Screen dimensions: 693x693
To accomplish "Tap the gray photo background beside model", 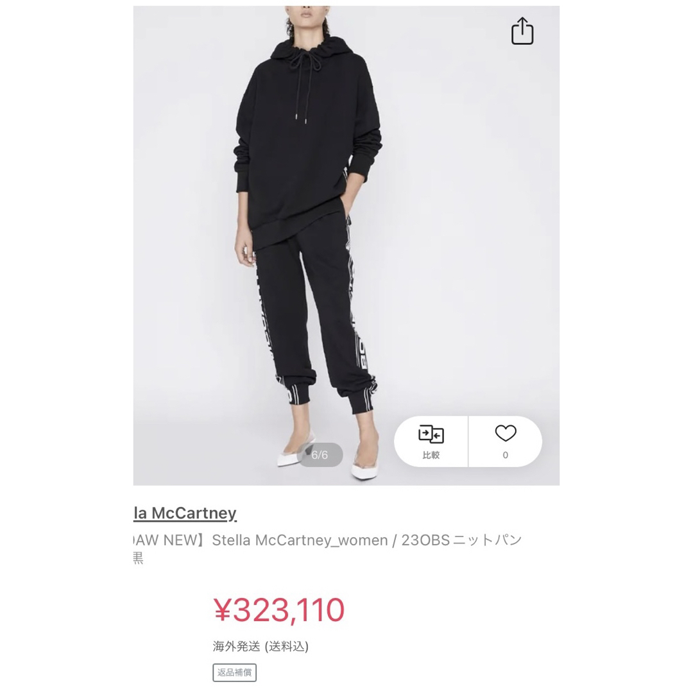I will [464, 221].
